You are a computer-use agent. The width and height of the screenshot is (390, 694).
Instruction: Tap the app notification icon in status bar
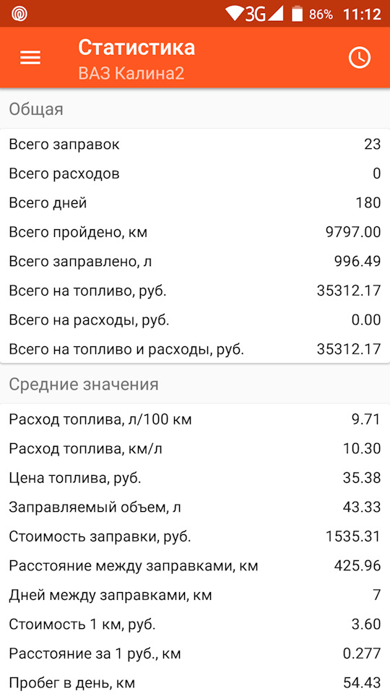[x=20, y=14]
